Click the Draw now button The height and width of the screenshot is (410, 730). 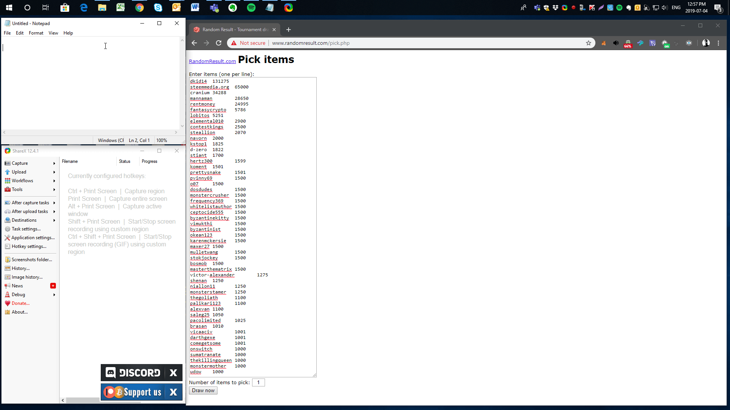click(x=203, y=391)
